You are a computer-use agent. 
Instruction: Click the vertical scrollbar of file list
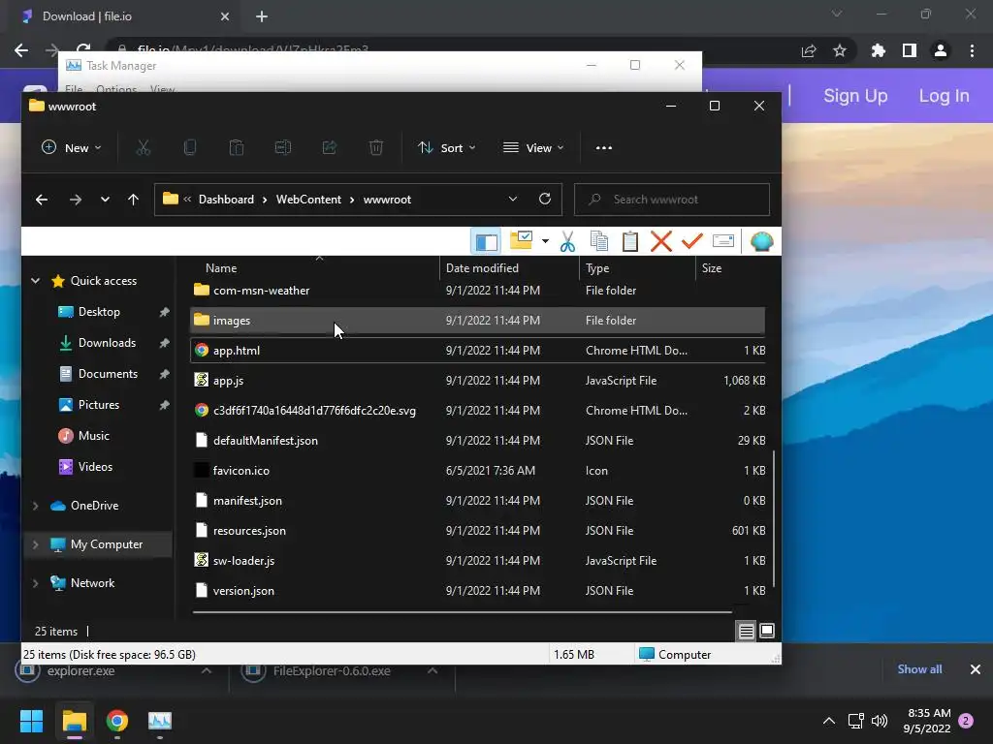point(774,519)
